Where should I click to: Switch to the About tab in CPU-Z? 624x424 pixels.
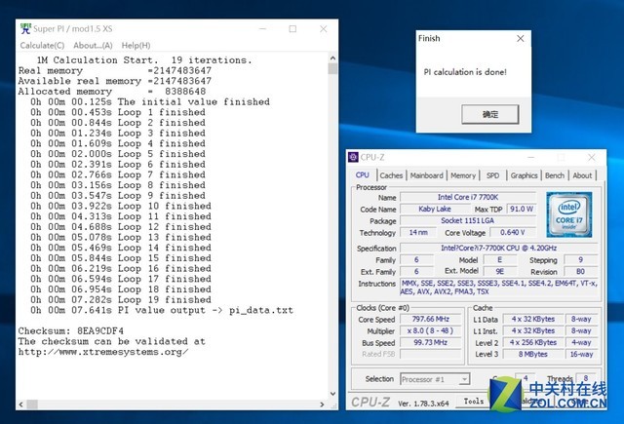(x=582, y=175)
